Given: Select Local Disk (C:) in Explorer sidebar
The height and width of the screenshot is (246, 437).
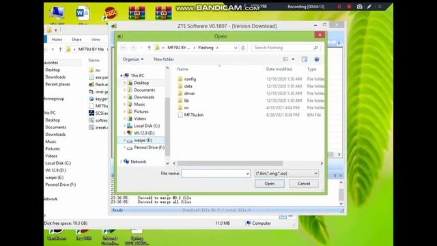Looking at the screenshot, I should coord(58,163).
